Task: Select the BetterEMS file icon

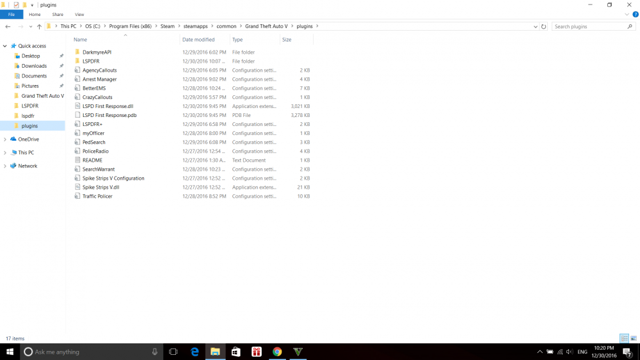Action: coord(77,88)
